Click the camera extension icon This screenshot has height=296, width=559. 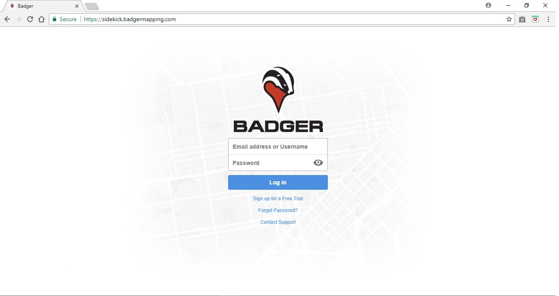(522, 19)
